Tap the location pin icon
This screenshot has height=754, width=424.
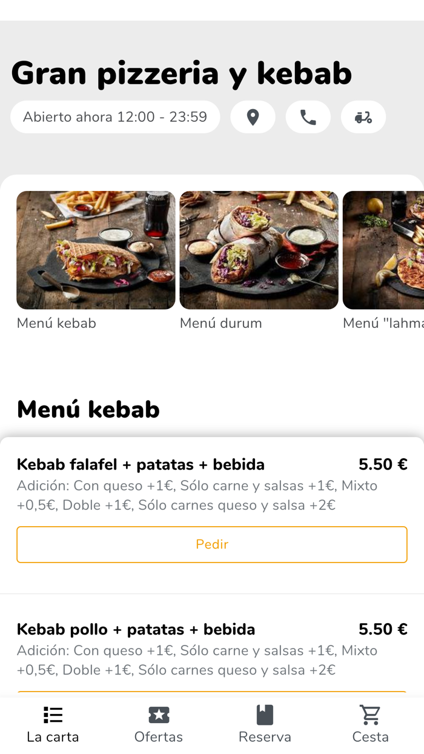(x=253, y=117)
